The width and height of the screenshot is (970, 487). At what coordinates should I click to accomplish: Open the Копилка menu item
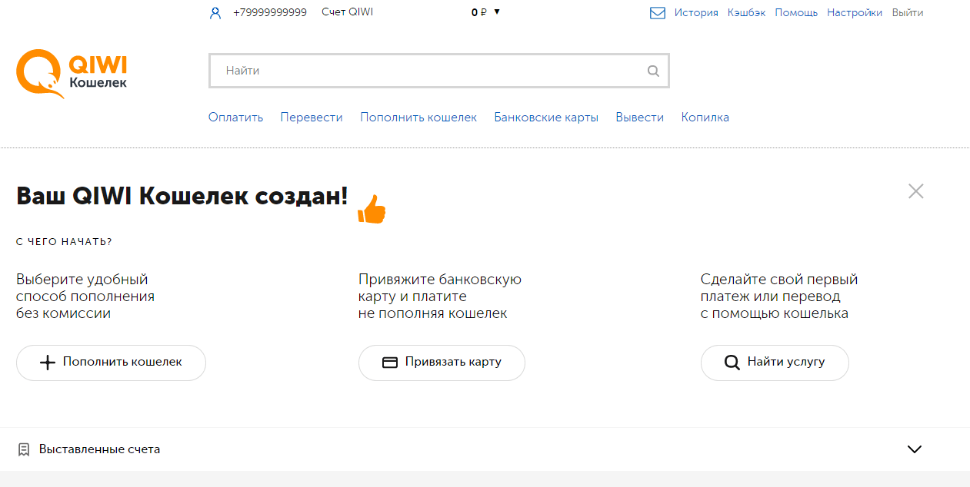coord(705,118)
